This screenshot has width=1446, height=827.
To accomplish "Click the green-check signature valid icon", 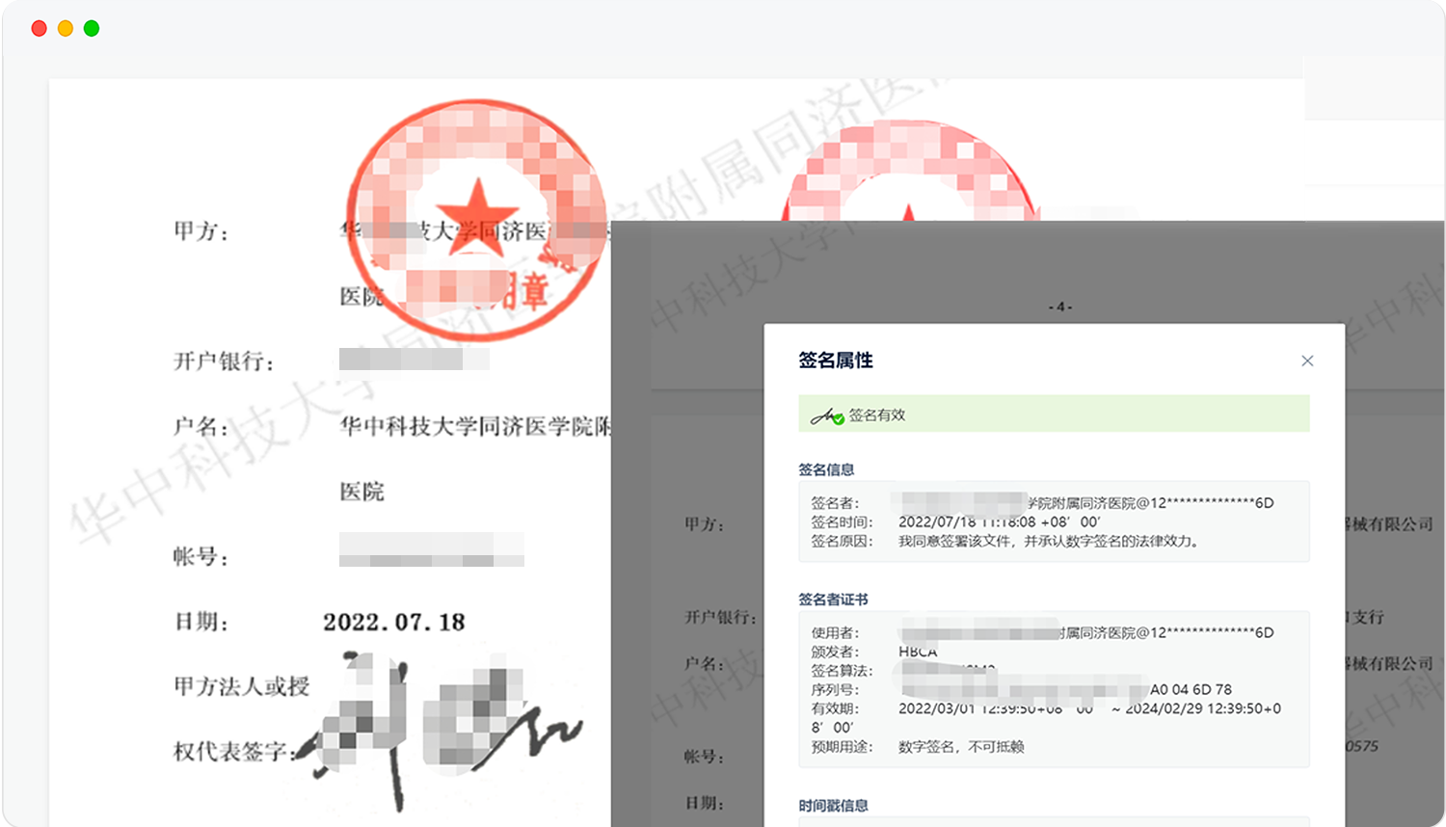I will [x=827, y=415].
